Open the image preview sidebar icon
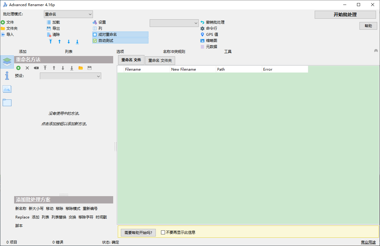Screen dimensions: 380x246 [7, 89]
